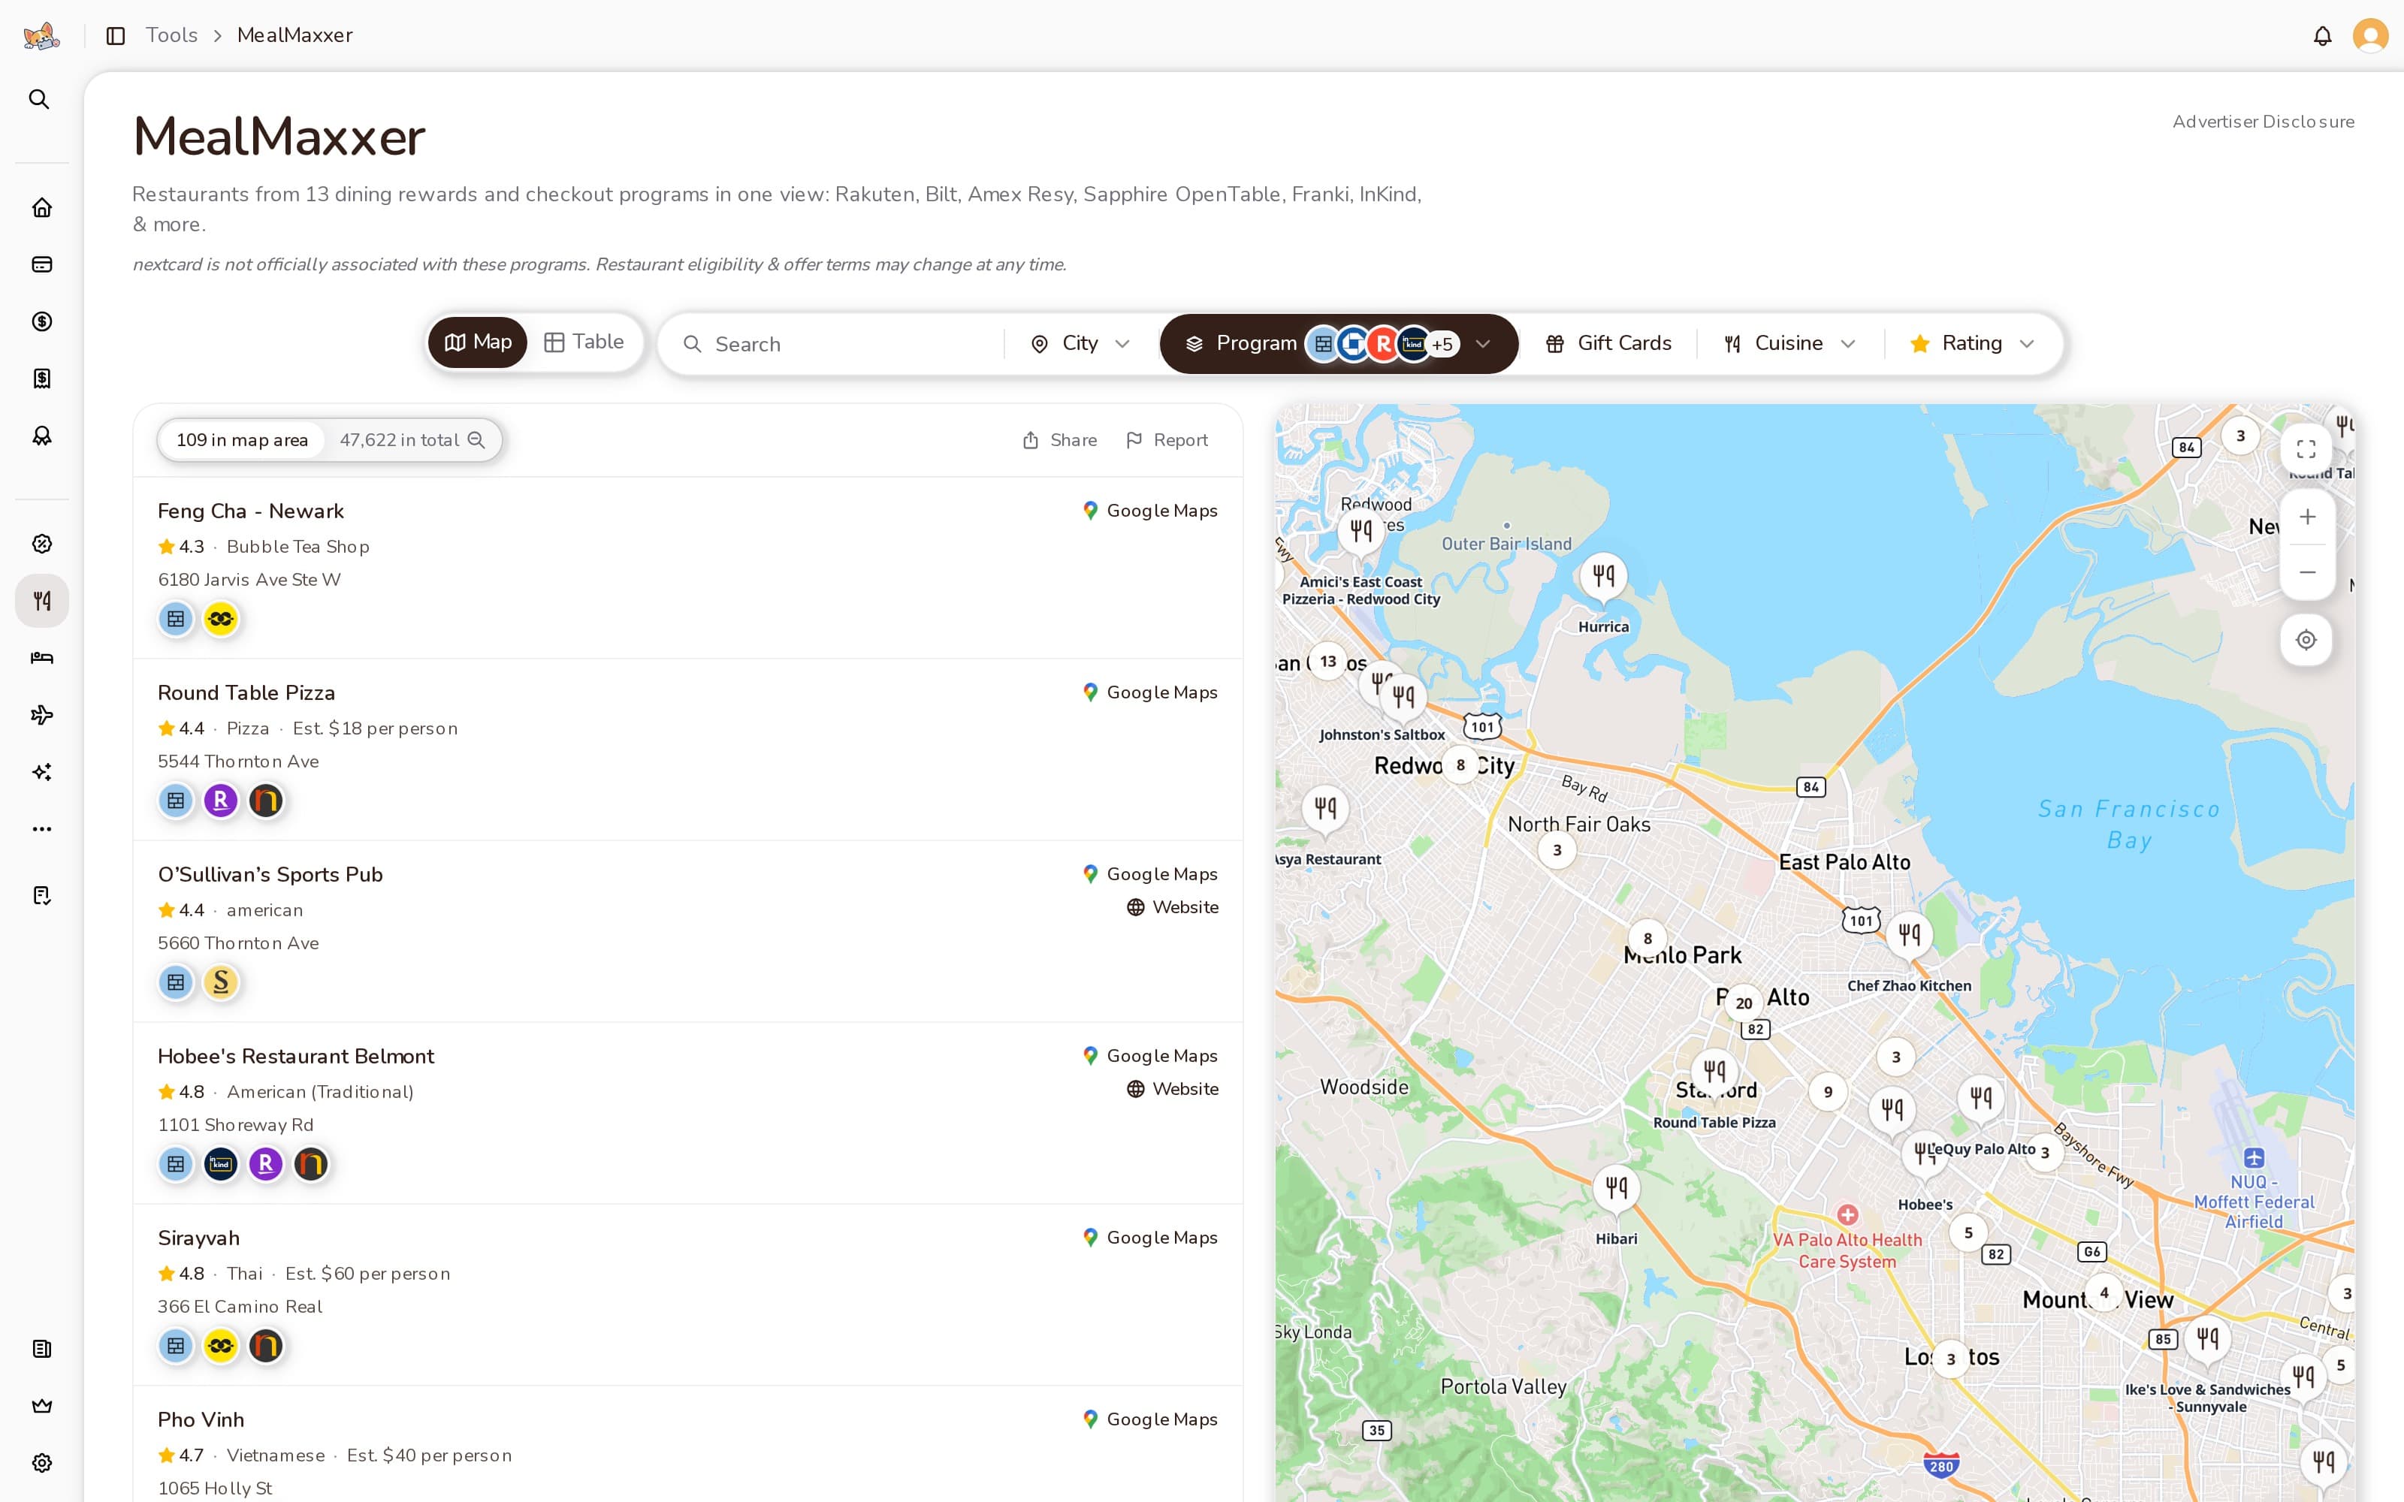Image resolution: width=2404 pixels, height=1502 pixels.
Task: Open the Program filter dropdown
Action: point(1338,344)
